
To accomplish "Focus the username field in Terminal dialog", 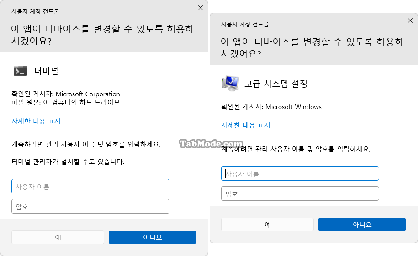I will click(x=90, y=186).
